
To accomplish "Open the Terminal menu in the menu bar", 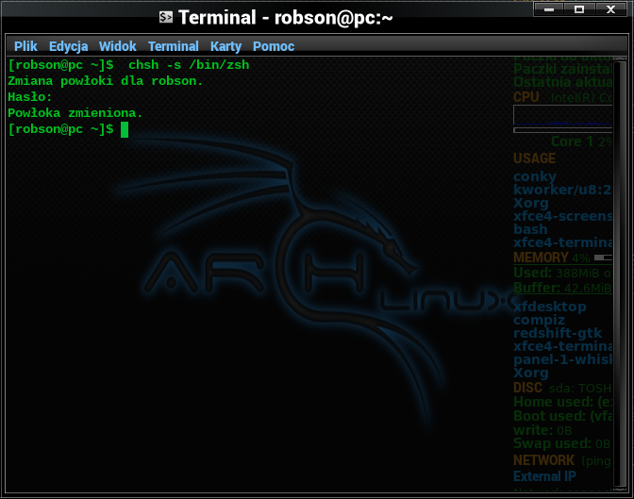I will pyautogui.click(x=174, y=46).
